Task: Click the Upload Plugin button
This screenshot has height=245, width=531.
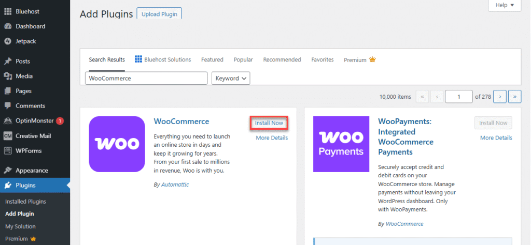Action: (x=159, y=14)
